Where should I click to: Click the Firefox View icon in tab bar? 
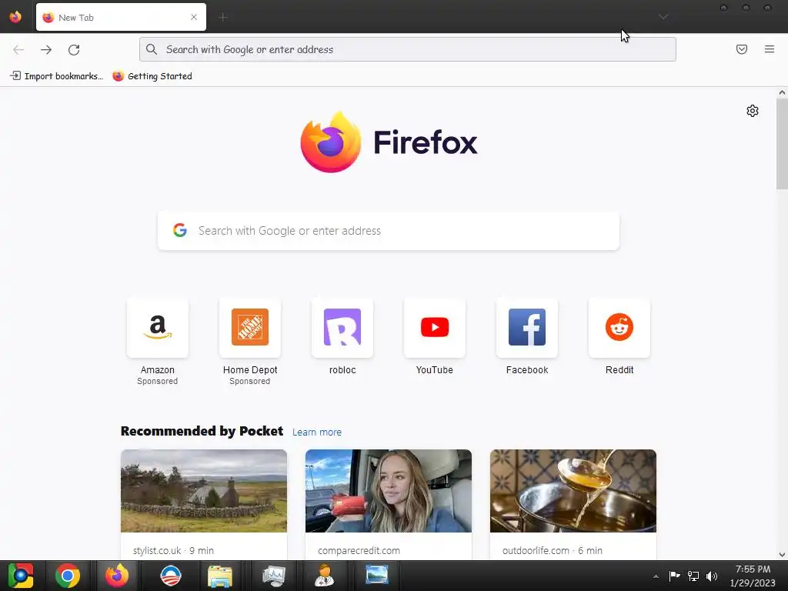tap(15, 17)
